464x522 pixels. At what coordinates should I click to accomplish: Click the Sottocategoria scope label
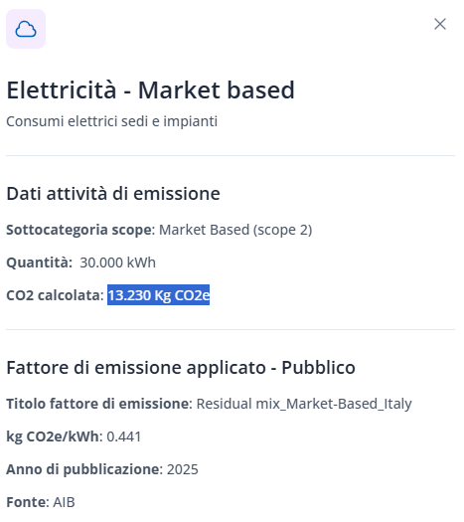(x=79, y=230)
